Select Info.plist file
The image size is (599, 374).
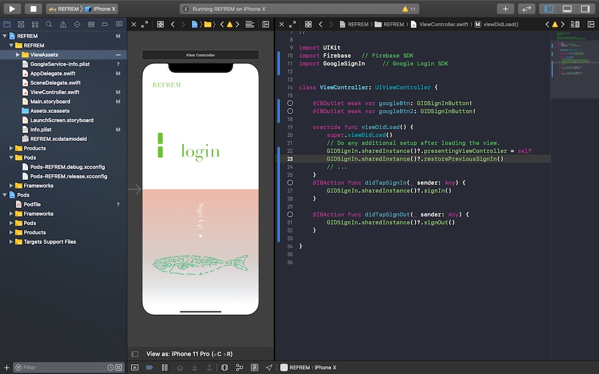[x=40, y=129]
